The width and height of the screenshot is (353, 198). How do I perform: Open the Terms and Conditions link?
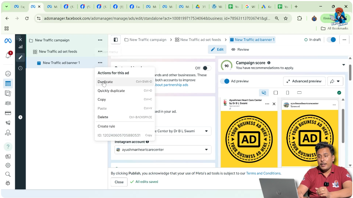click(x=263, y=173)
